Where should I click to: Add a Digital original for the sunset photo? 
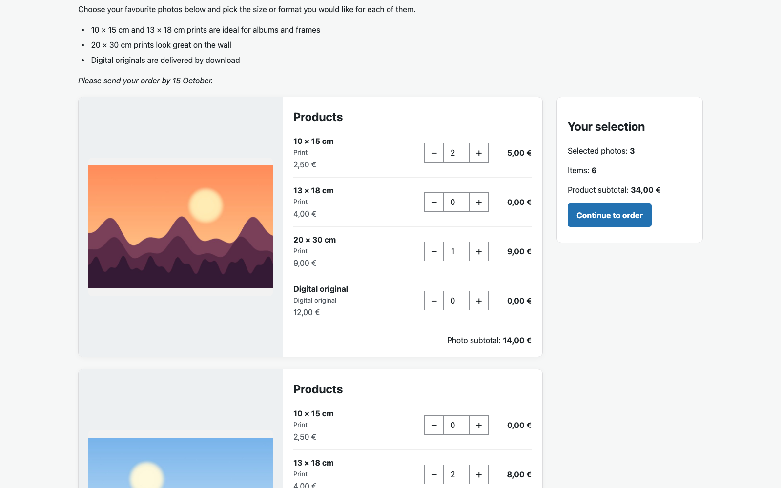tap(479, 301)
